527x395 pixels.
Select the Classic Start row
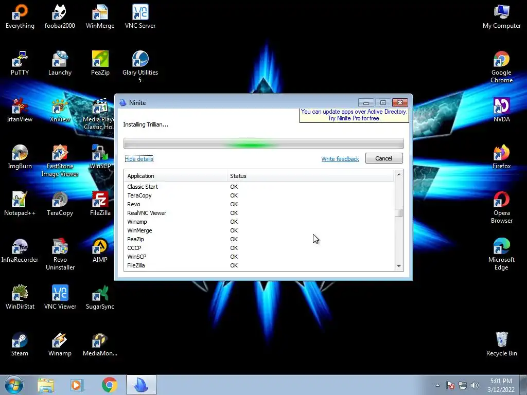[x=259, y=187]
